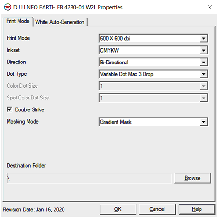218x217 pixels.
Task: Click the DILLI NEO EARTH title bar
Action: click(x=68, y=7)
